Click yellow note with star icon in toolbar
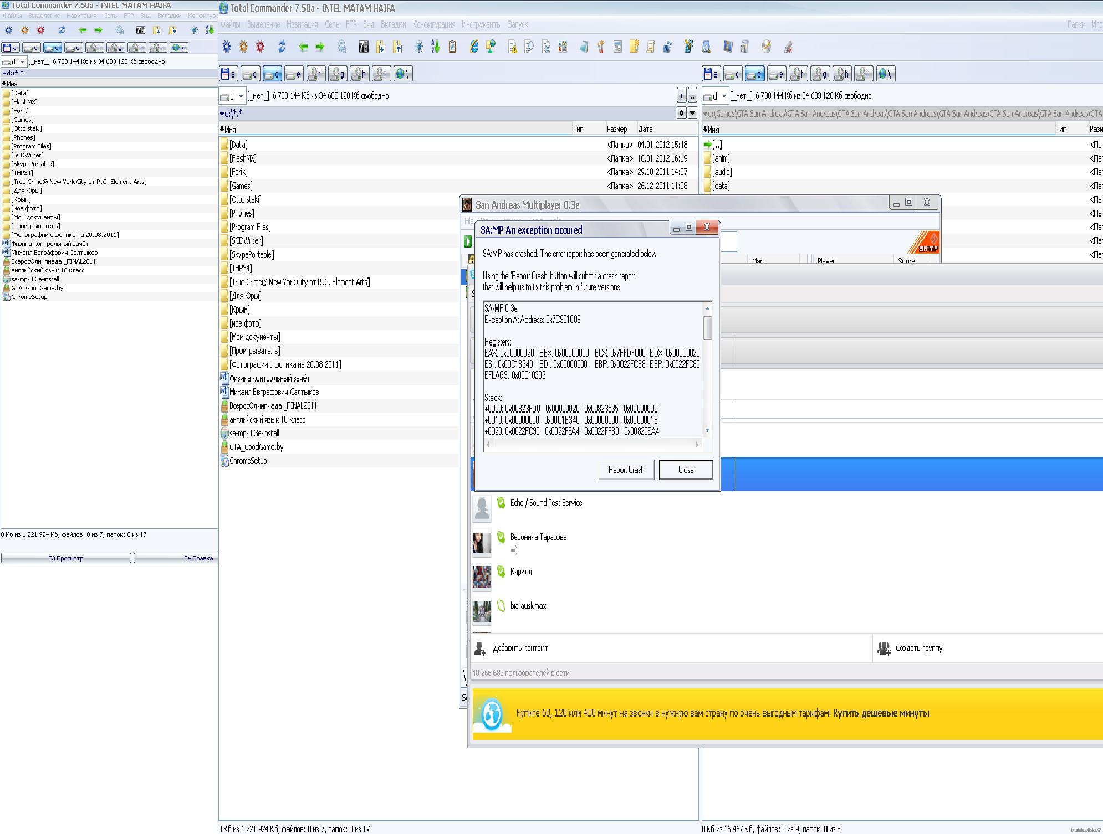The height and width of the screenshot is (834, 1103). click(634, 47)
